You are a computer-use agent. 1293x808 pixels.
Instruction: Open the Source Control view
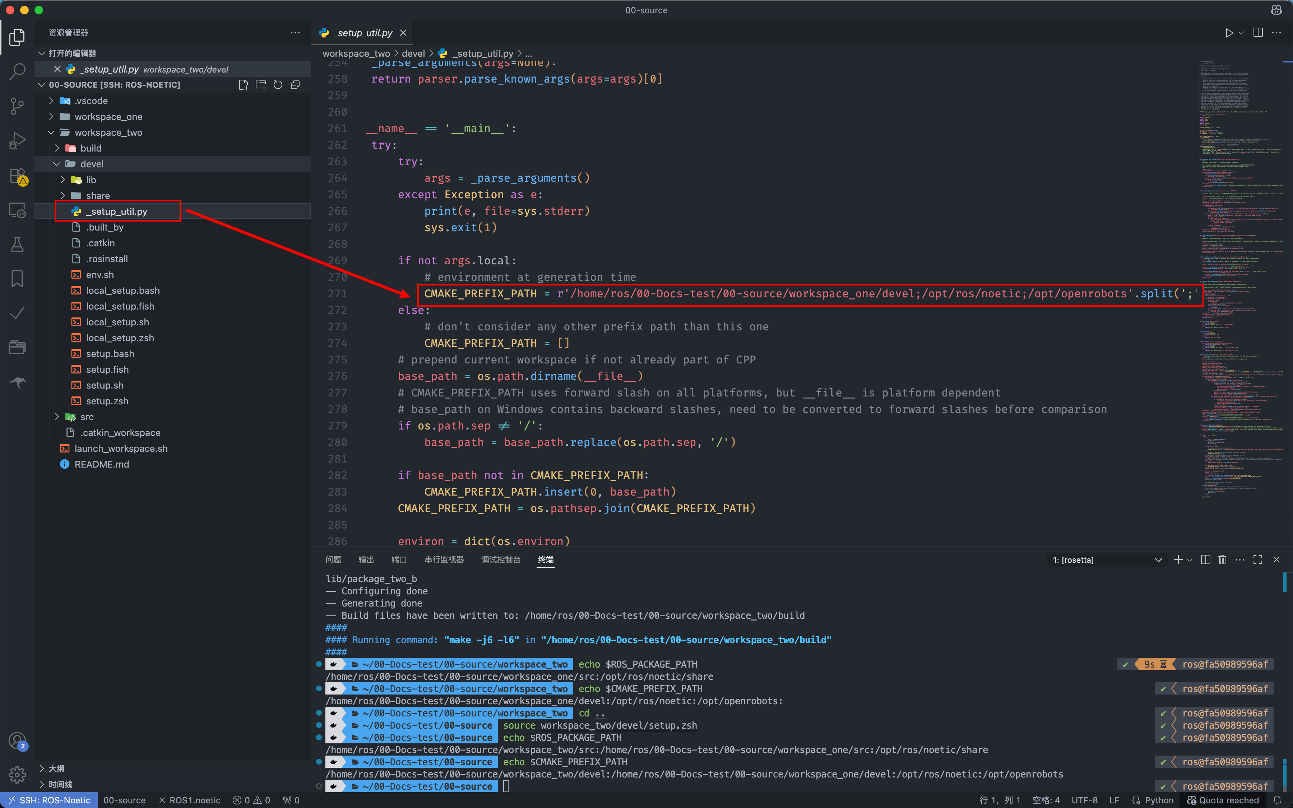[x=17, y=106]
